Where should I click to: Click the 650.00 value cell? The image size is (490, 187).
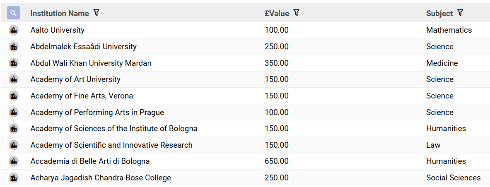[x=277, y=161]
